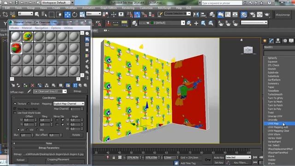
Task: Select the red-green material sample slot
Action: pos(16,48)
